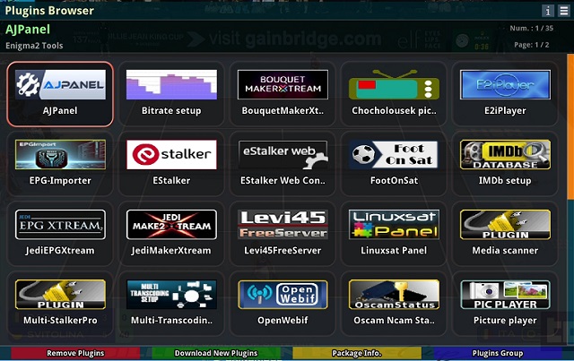Image resolution: width=574 pixels, height=361 pixels.
Task: Select the Chocholousek picons plugin
Action: point(394,94)
